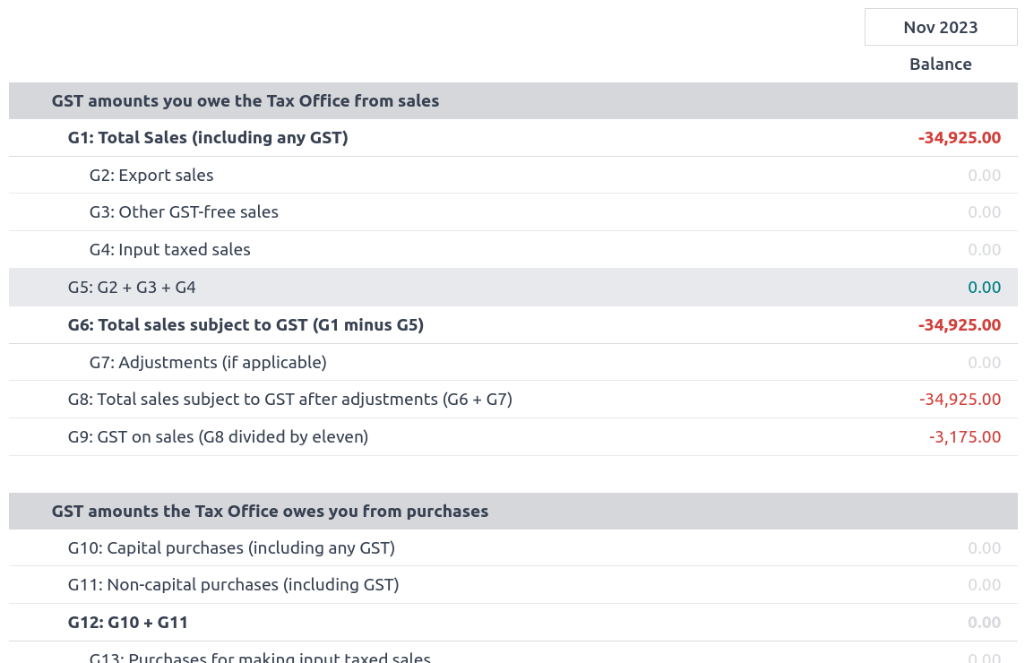Select the G5: G2 + G3 + G4 row

[132, 288]
